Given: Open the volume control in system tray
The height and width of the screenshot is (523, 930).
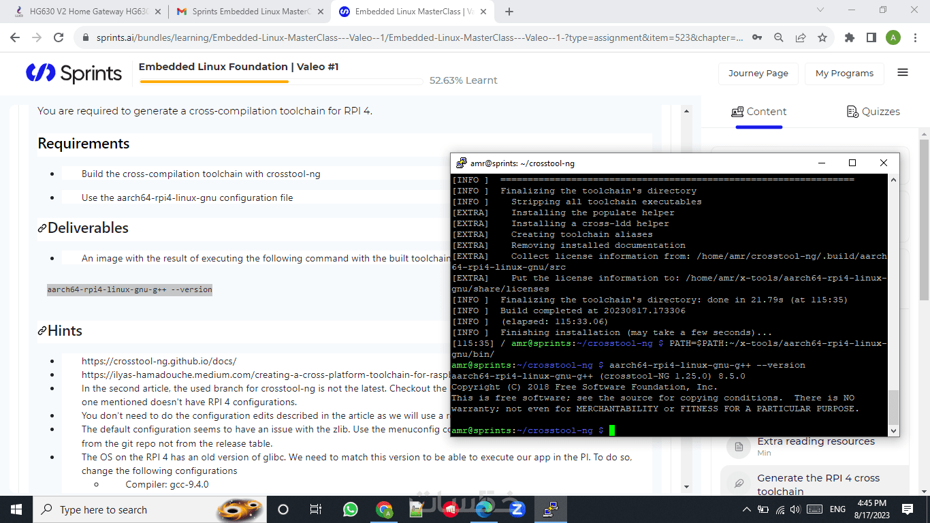Looking at the screenshot, I should (795, 509).
